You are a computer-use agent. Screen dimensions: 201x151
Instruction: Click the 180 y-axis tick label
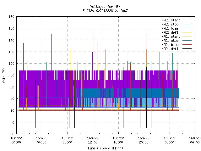click(x=11, y=17)
